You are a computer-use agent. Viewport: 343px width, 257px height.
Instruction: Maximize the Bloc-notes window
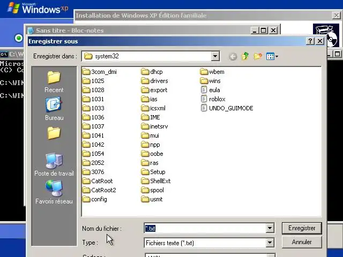click(263, 30)
